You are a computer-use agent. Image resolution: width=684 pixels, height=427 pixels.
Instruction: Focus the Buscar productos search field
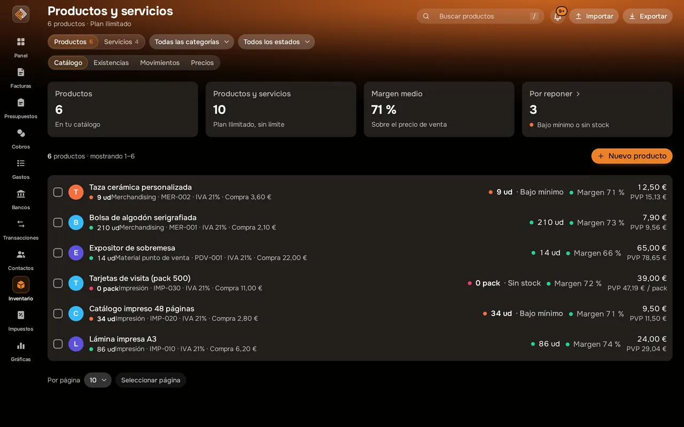(480, 16)
